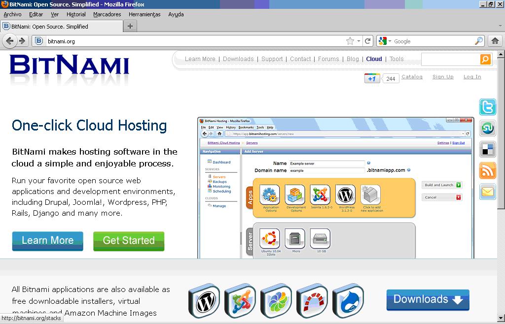Subscribe using the orange RSS icon

487,170
